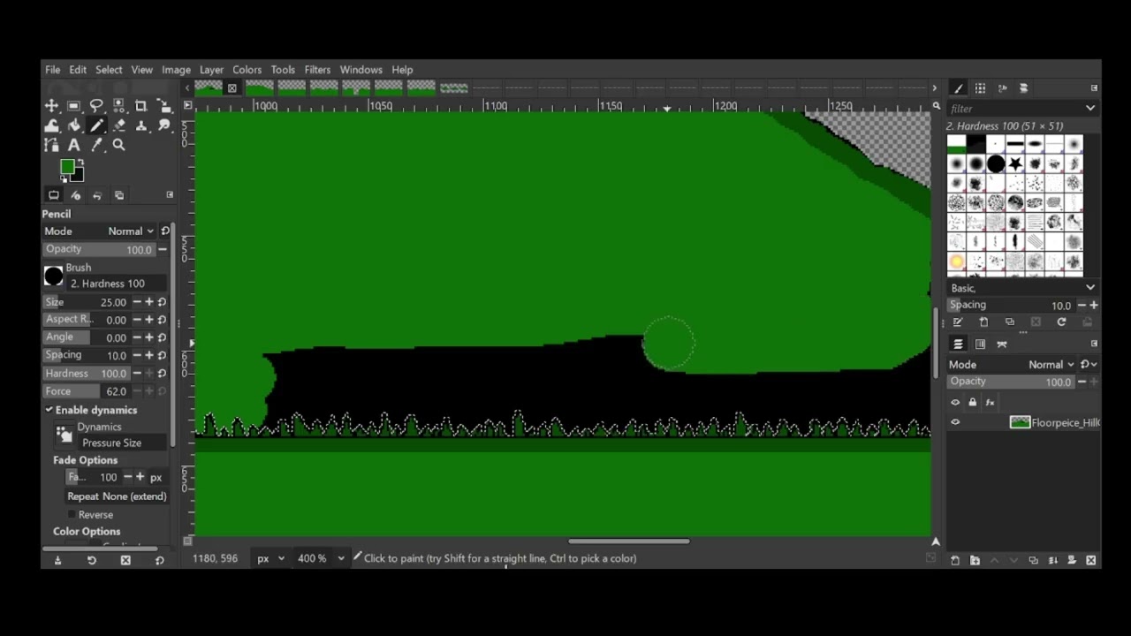Click the Refresh brushes icon
This screenshot has height=636, width=1131.
(1061, 323)
